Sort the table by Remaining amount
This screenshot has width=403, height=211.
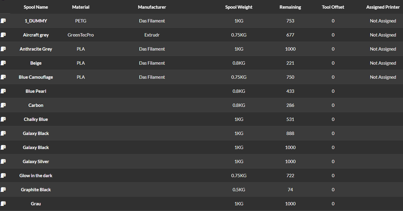click(x=290, y=7)
